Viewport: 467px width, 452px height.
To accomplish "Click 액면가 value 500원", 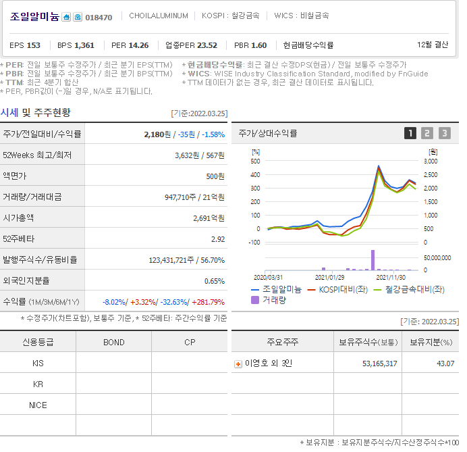I will tap(215, 176).
